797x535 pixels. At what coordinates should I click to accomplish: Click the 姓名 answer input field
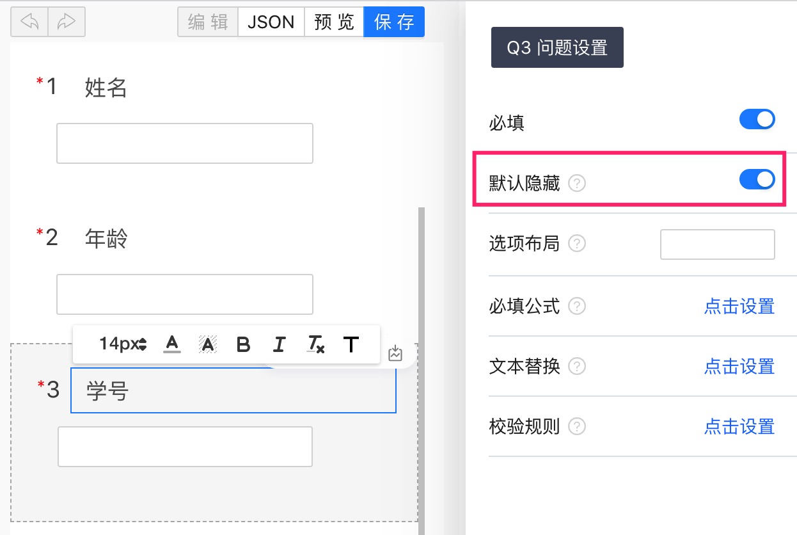(185, 143)
